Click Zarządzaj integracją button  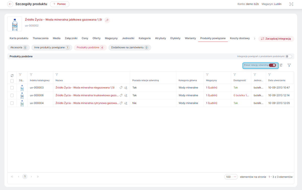(276, 39)
